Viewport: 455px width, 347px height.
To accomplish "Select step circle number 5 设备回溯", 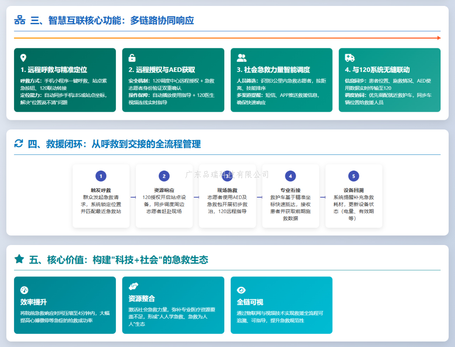I will [x=353, y=176].
